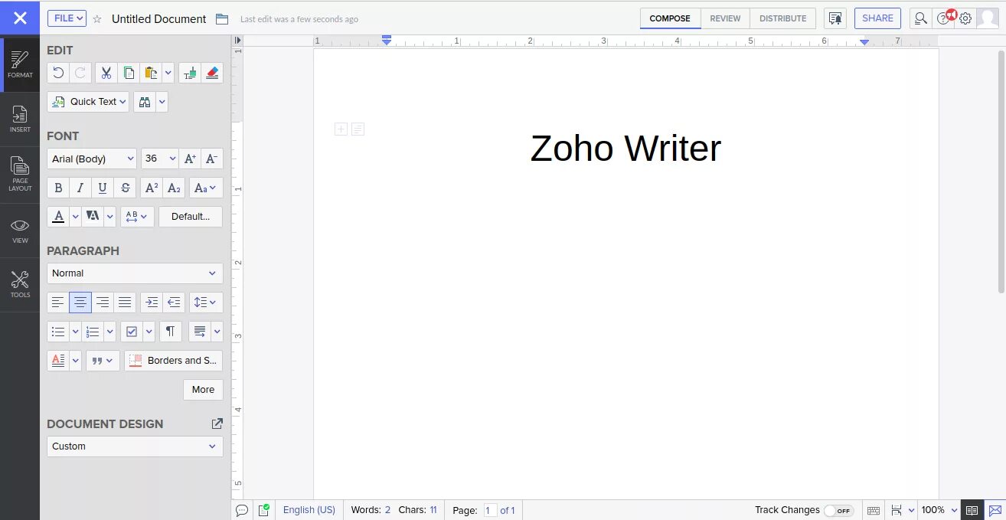Screen dimensions: 1006x520
Task: Star the document as favorite
Action: [97, 19]
